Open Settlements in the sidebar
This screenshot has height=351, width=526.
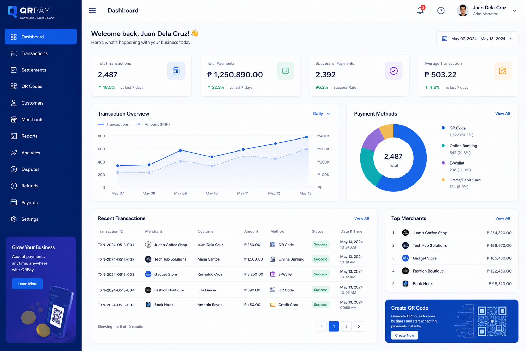[x=41, y=70]
